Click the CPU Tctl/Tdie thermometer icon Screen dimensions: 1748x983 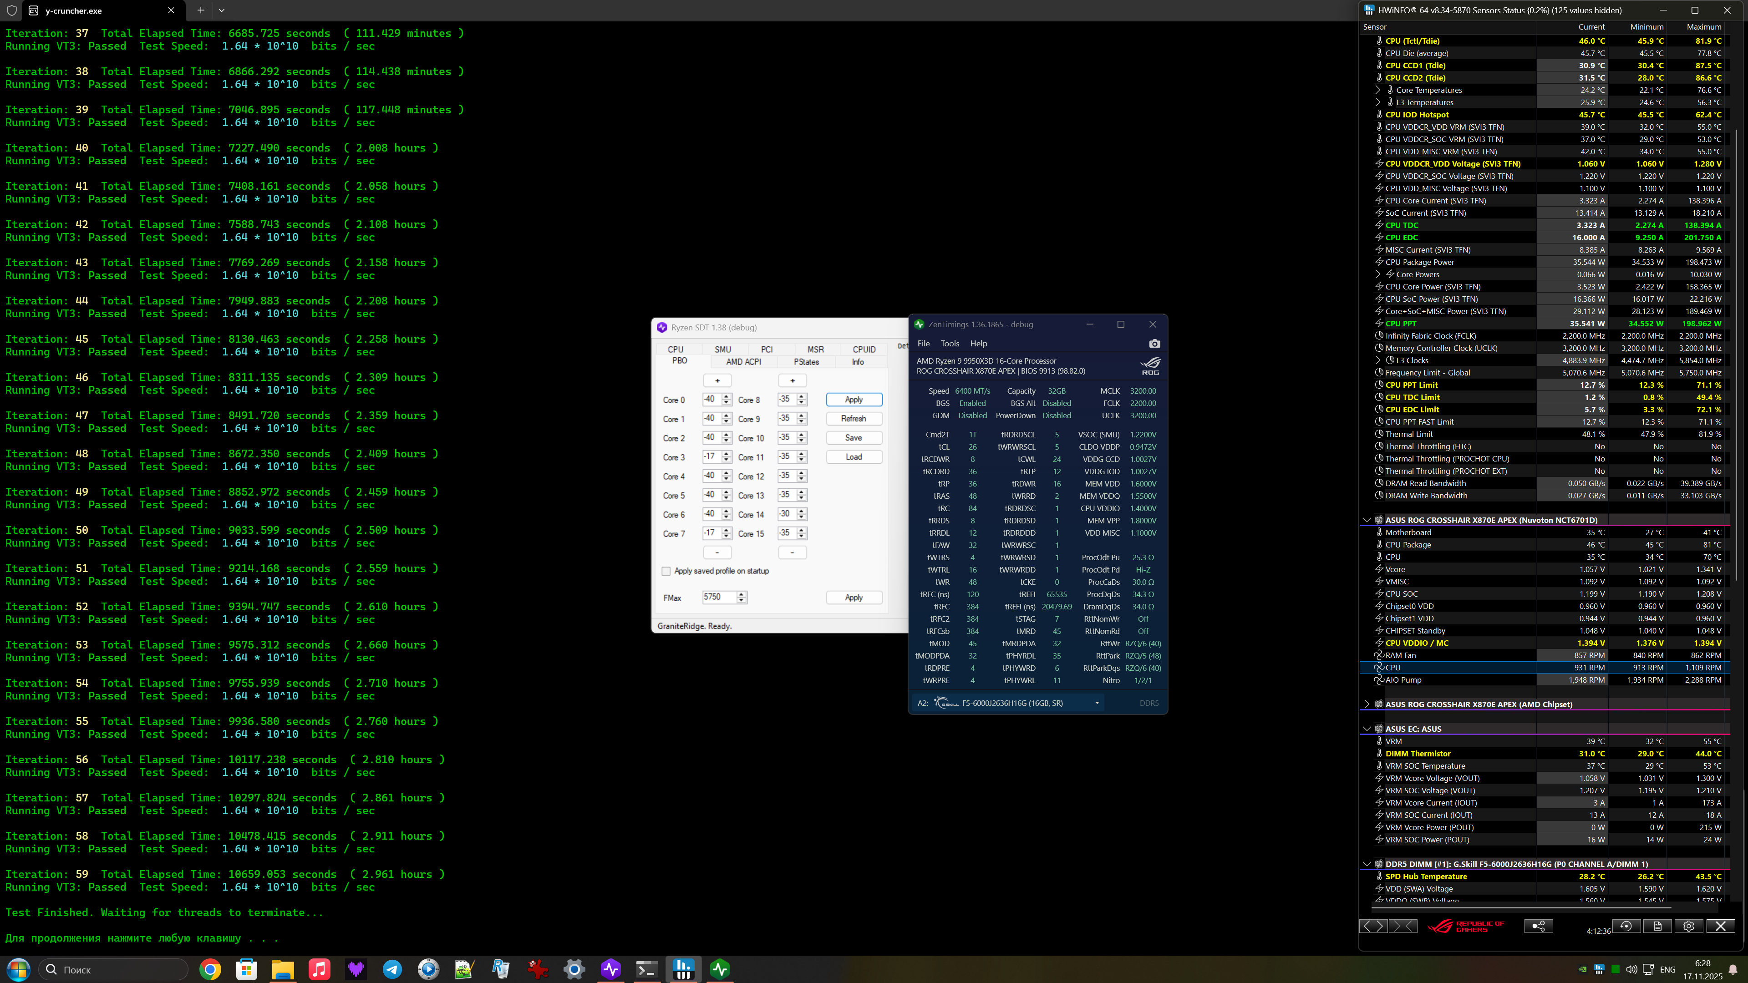1379,41
